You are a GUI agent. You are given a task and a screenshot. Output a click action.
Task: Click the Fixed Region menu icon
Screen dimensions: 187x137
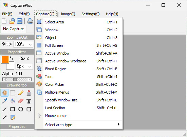click(x=39, y=69)
